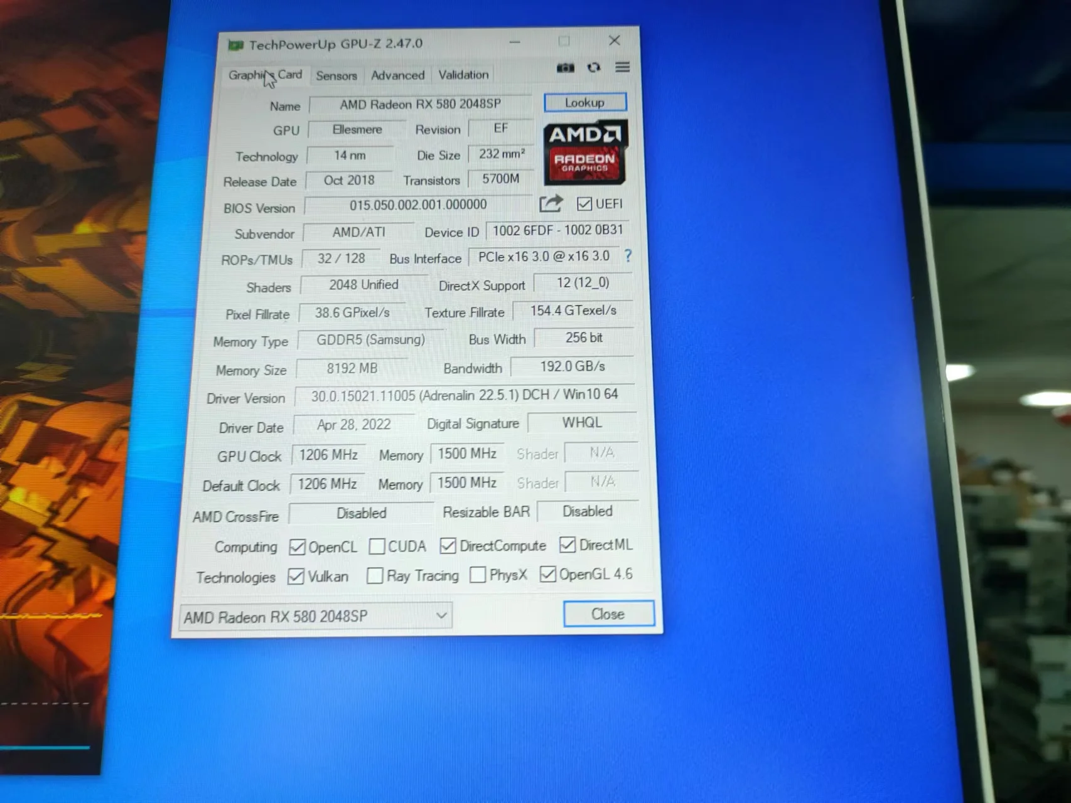Click the Bandwidth value 192.0 GB/s
The height and width of the screenshot is (803, 1071).
pos(573,366)
